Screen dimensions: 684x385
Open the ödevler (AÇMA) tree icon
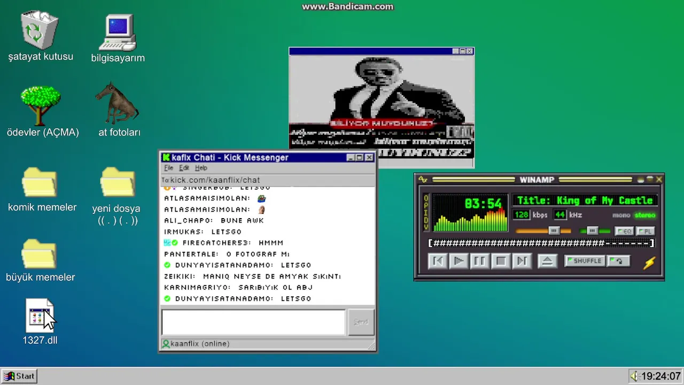[x=40, y=105]
